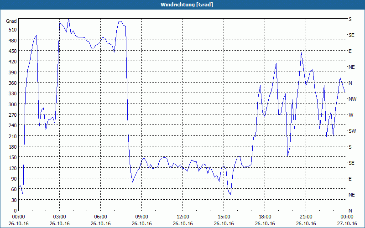365x228 pixels.
Task: Click the W compass label on right axis
Action: [x=350, y=115]
